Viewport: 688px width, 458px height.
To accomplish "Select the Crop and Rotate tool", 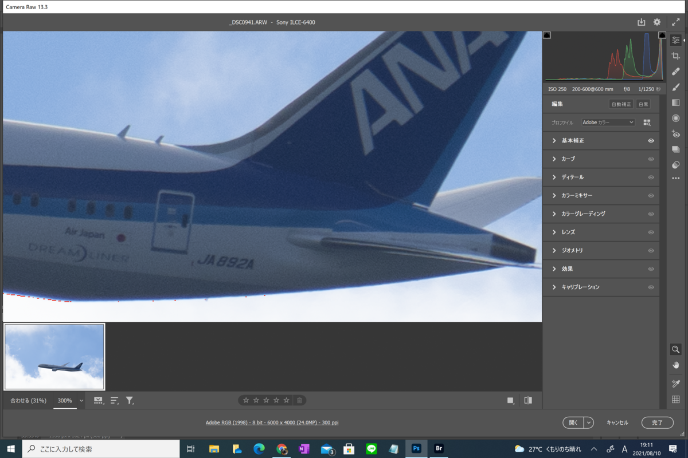I will click(676, 56).
